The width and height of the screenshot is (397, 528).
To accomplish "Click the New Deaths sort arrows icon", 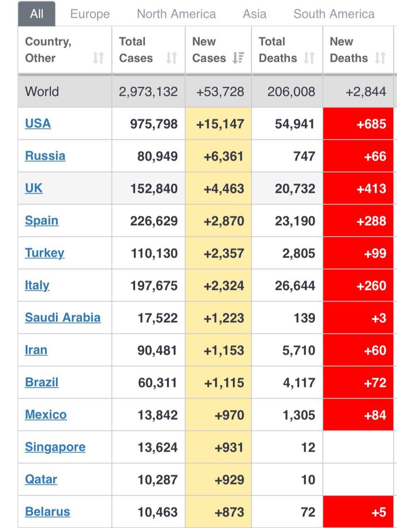I will pos(380,58).
